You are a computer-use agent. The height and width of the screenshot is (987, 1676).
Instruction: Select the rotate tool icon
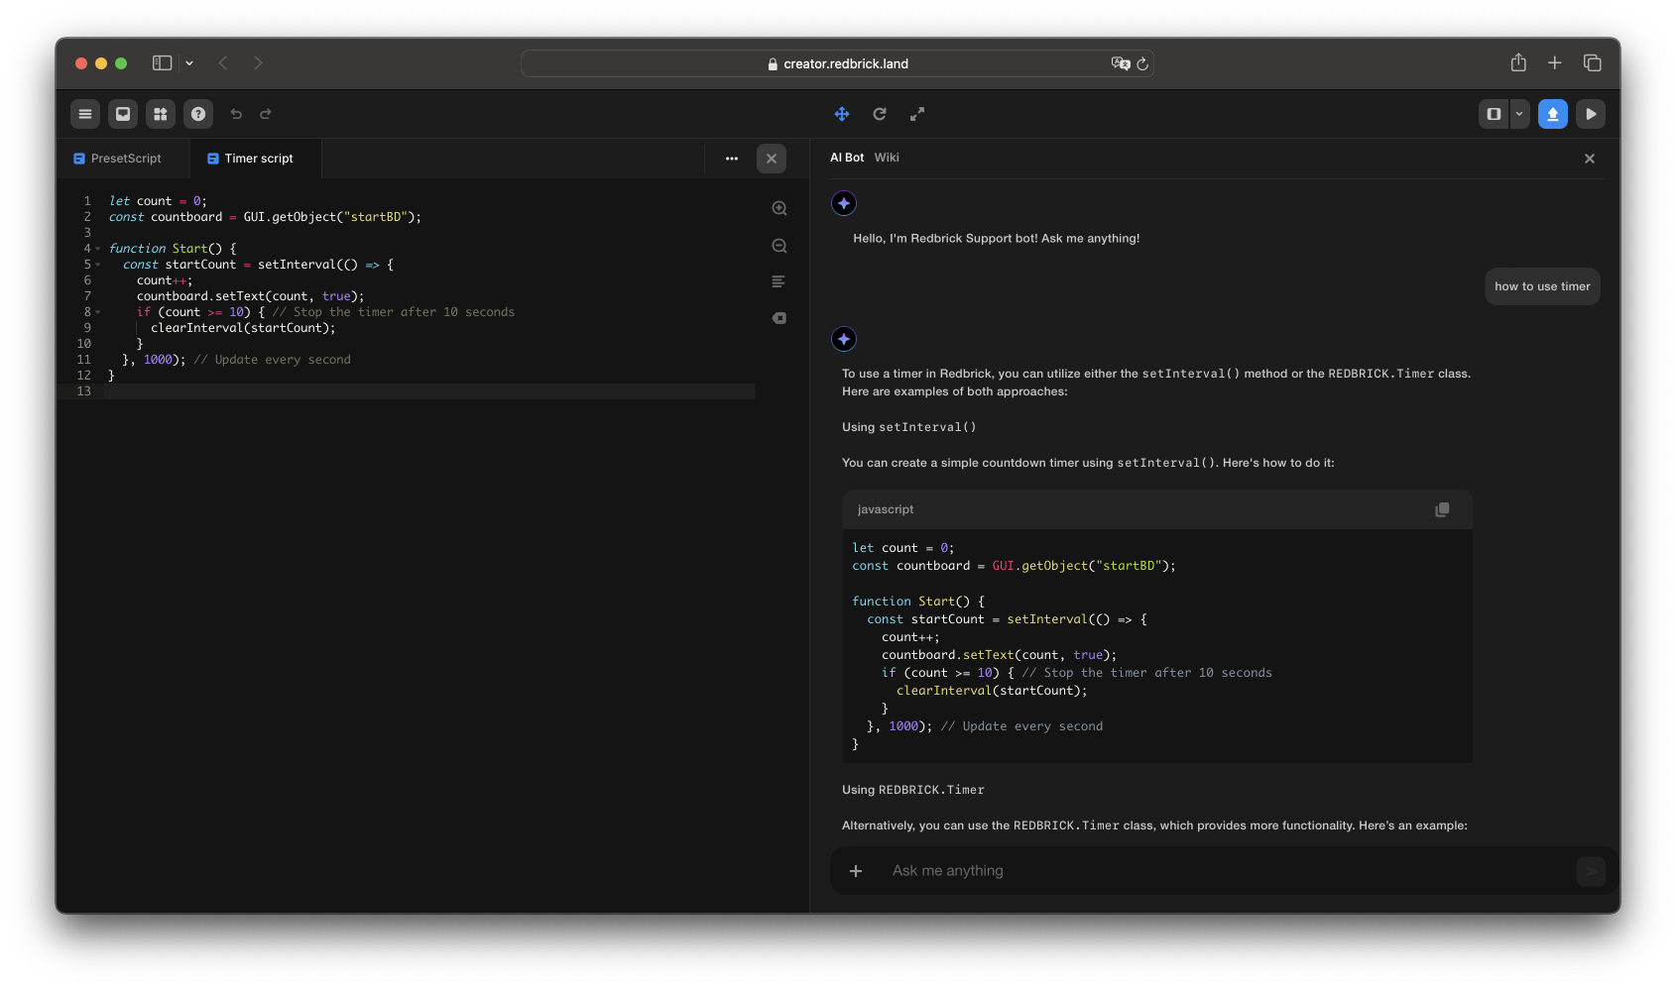coord(880,114)
